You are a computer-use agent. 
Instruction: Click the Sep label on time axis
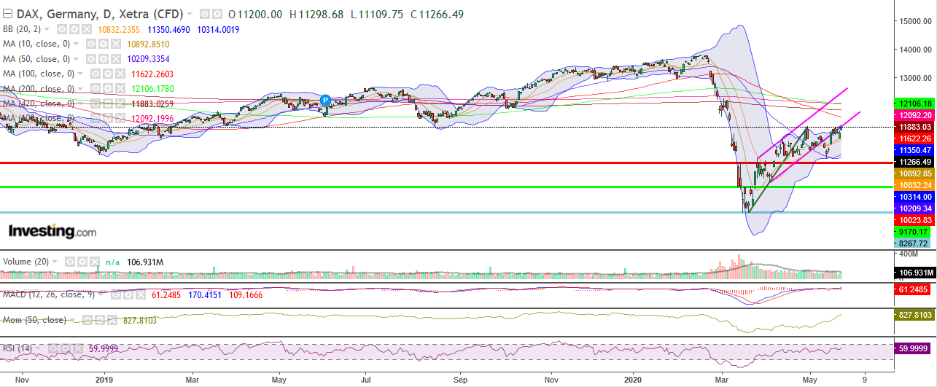click(460, 379)
